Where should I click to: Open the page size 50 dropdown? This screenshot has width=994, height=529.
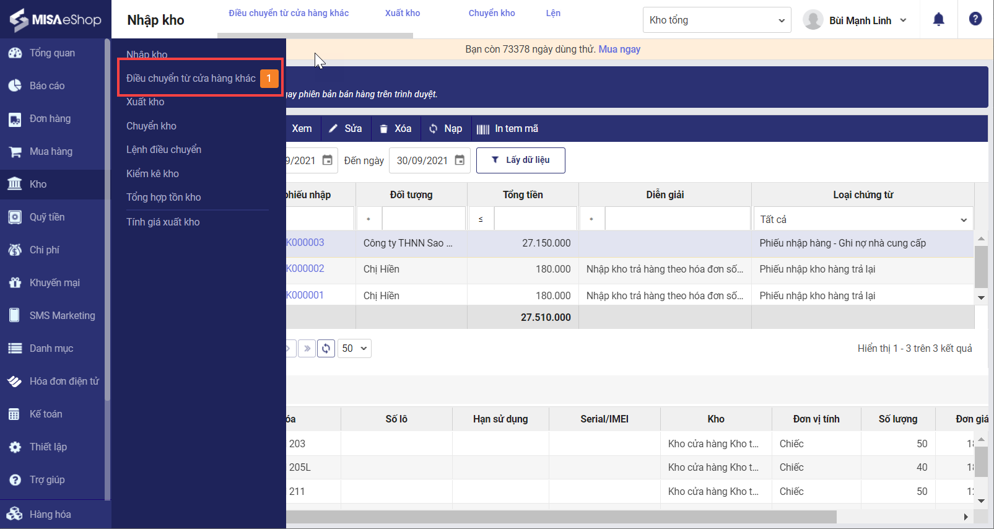click(x=354, y=348)
